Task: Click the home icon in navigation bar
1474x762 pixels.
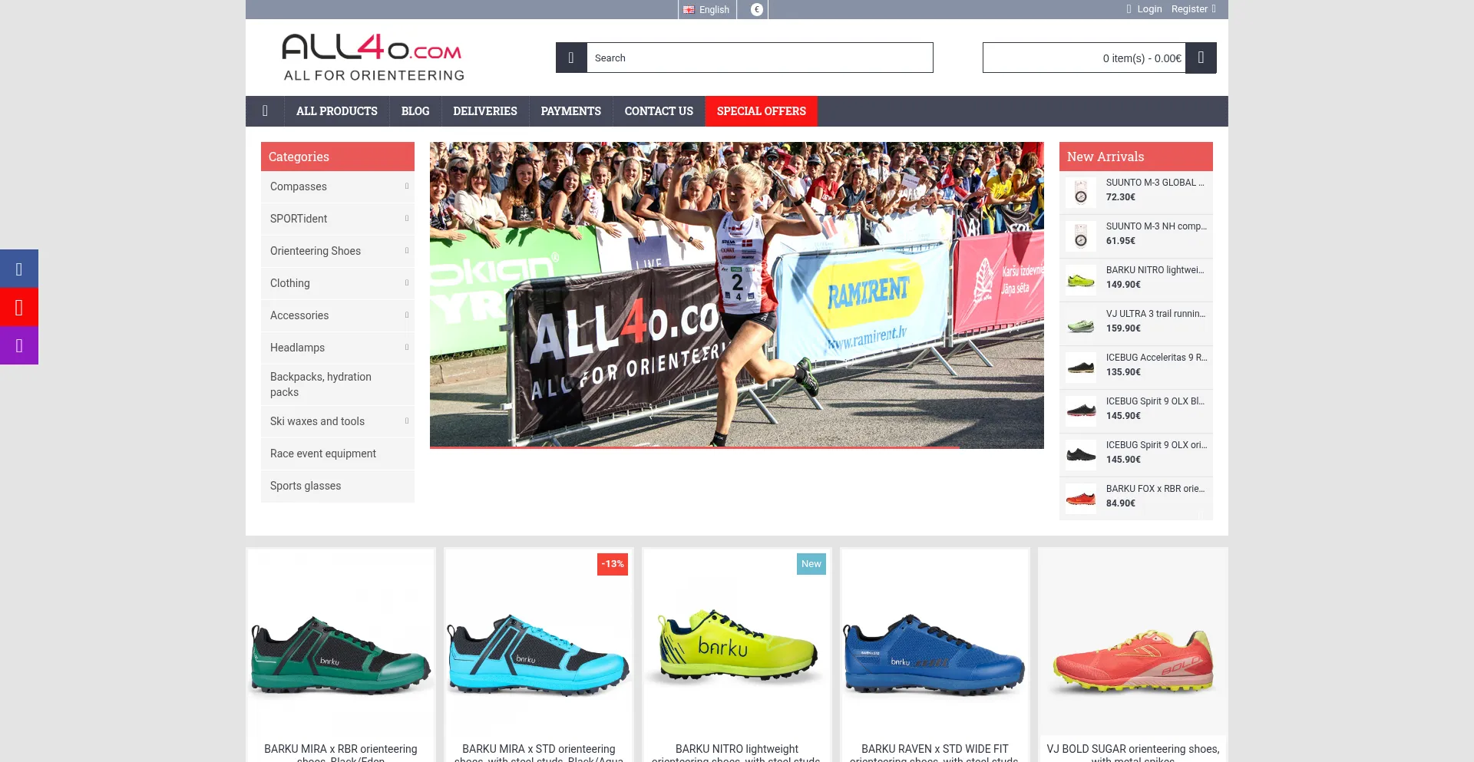Action: 265,111
